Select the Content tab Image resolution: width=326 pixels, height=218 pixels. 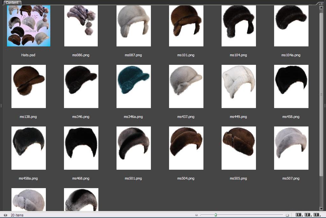pyautogui.click(x=12, y=3)
